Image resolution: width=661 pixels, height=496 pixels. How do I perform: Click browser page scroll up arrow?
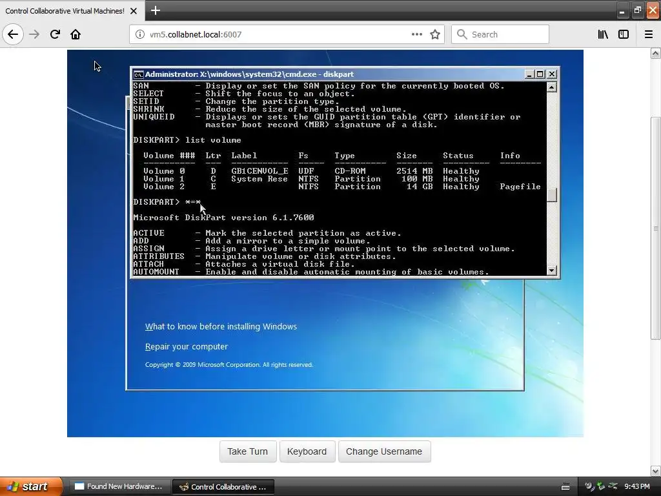[656, 54]
